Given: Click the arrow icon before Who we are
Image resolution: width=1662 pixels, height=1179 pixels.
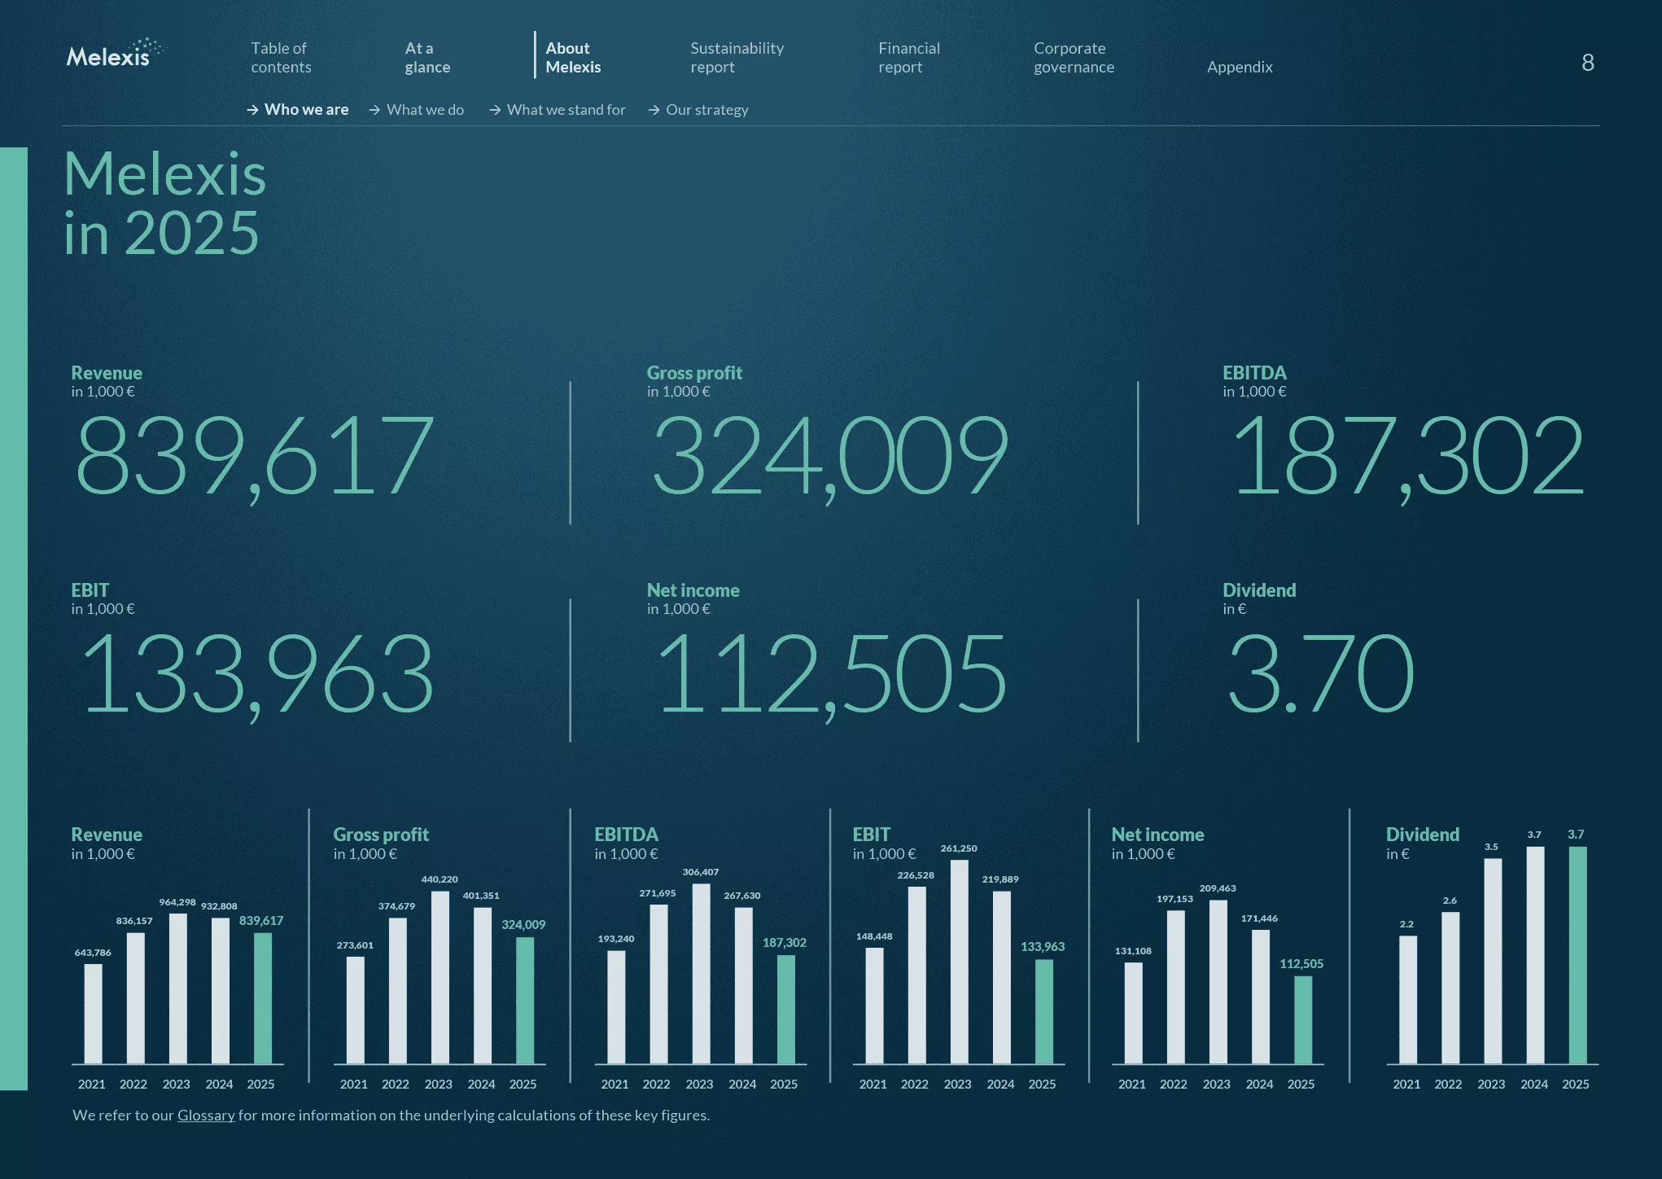Looking at the screenshot, I should [x=252, y=110].
